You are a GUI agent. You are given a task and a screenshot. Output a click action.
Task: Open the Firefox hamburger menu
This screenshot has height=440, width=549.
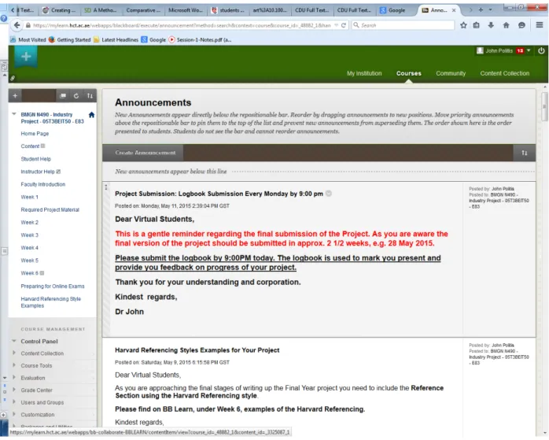point(540,25)
